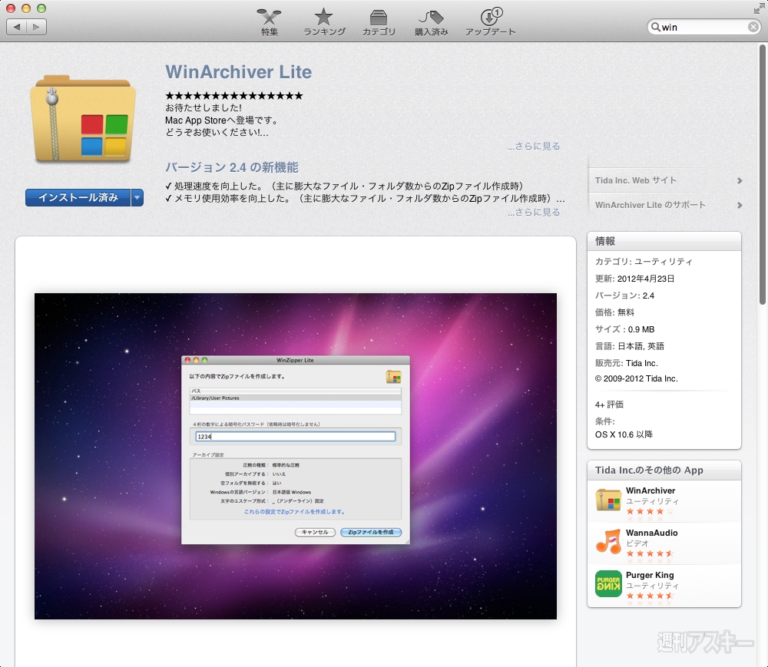Close the window with the red button
This screenshot has width=768, height=667.
[10, 8]
